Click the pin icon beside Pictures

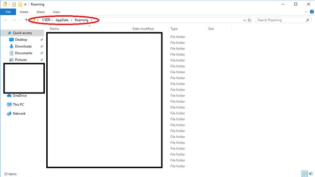pyautogui.click(x=41, y=60)
